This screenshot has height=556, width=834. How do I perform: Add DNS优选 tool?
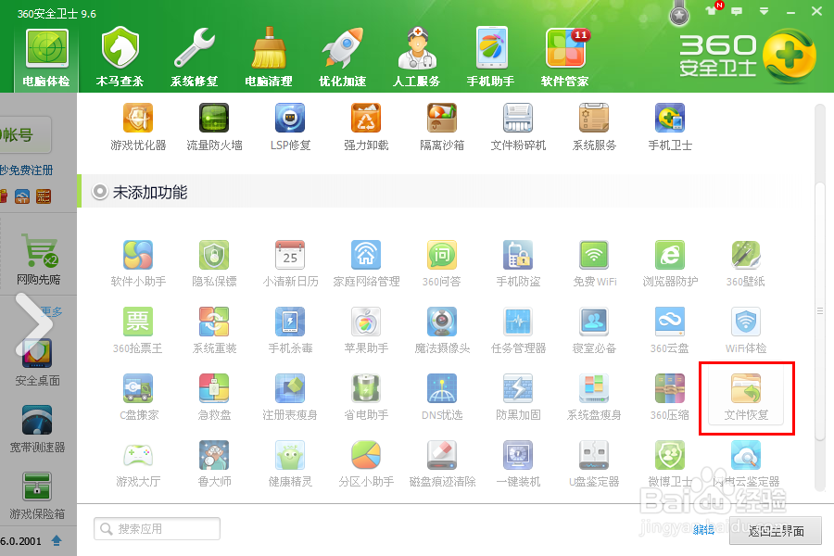(x=442, y=398)
